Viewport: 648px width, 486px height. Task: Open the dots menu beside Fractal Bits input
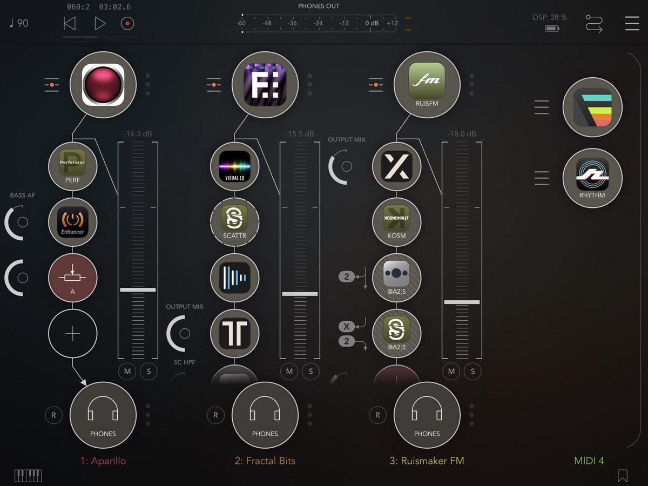pos(310,85)
